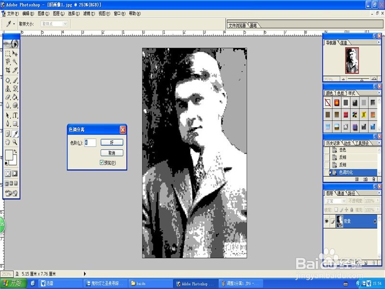Hide the 背景 layer with eye icon

327,221
